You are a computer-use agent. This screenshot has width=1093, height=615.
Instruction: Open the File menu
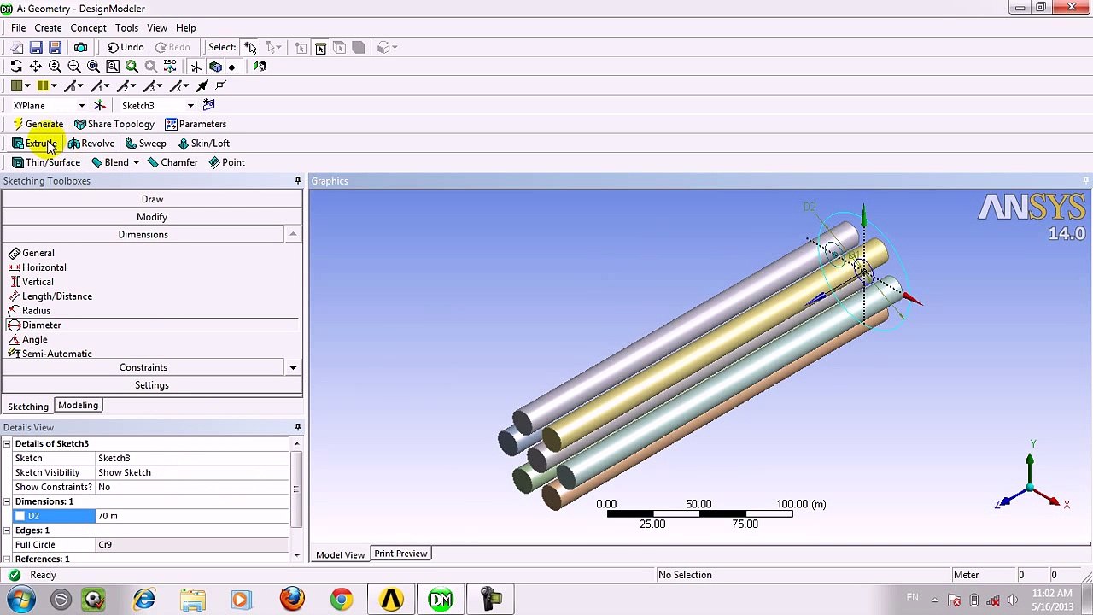click(x=18, y=28)
